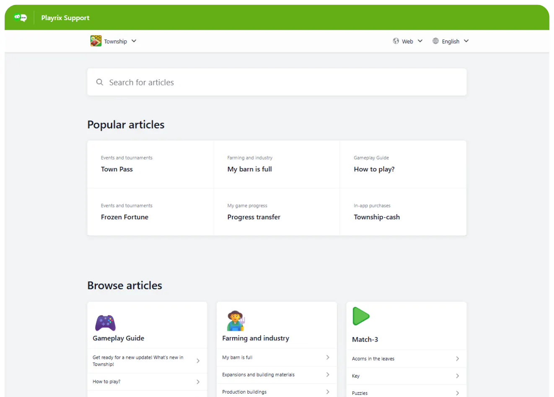Click chevron next to 'Acorns in the leaves'
The image size is (554, 397).
click(458, 359)
